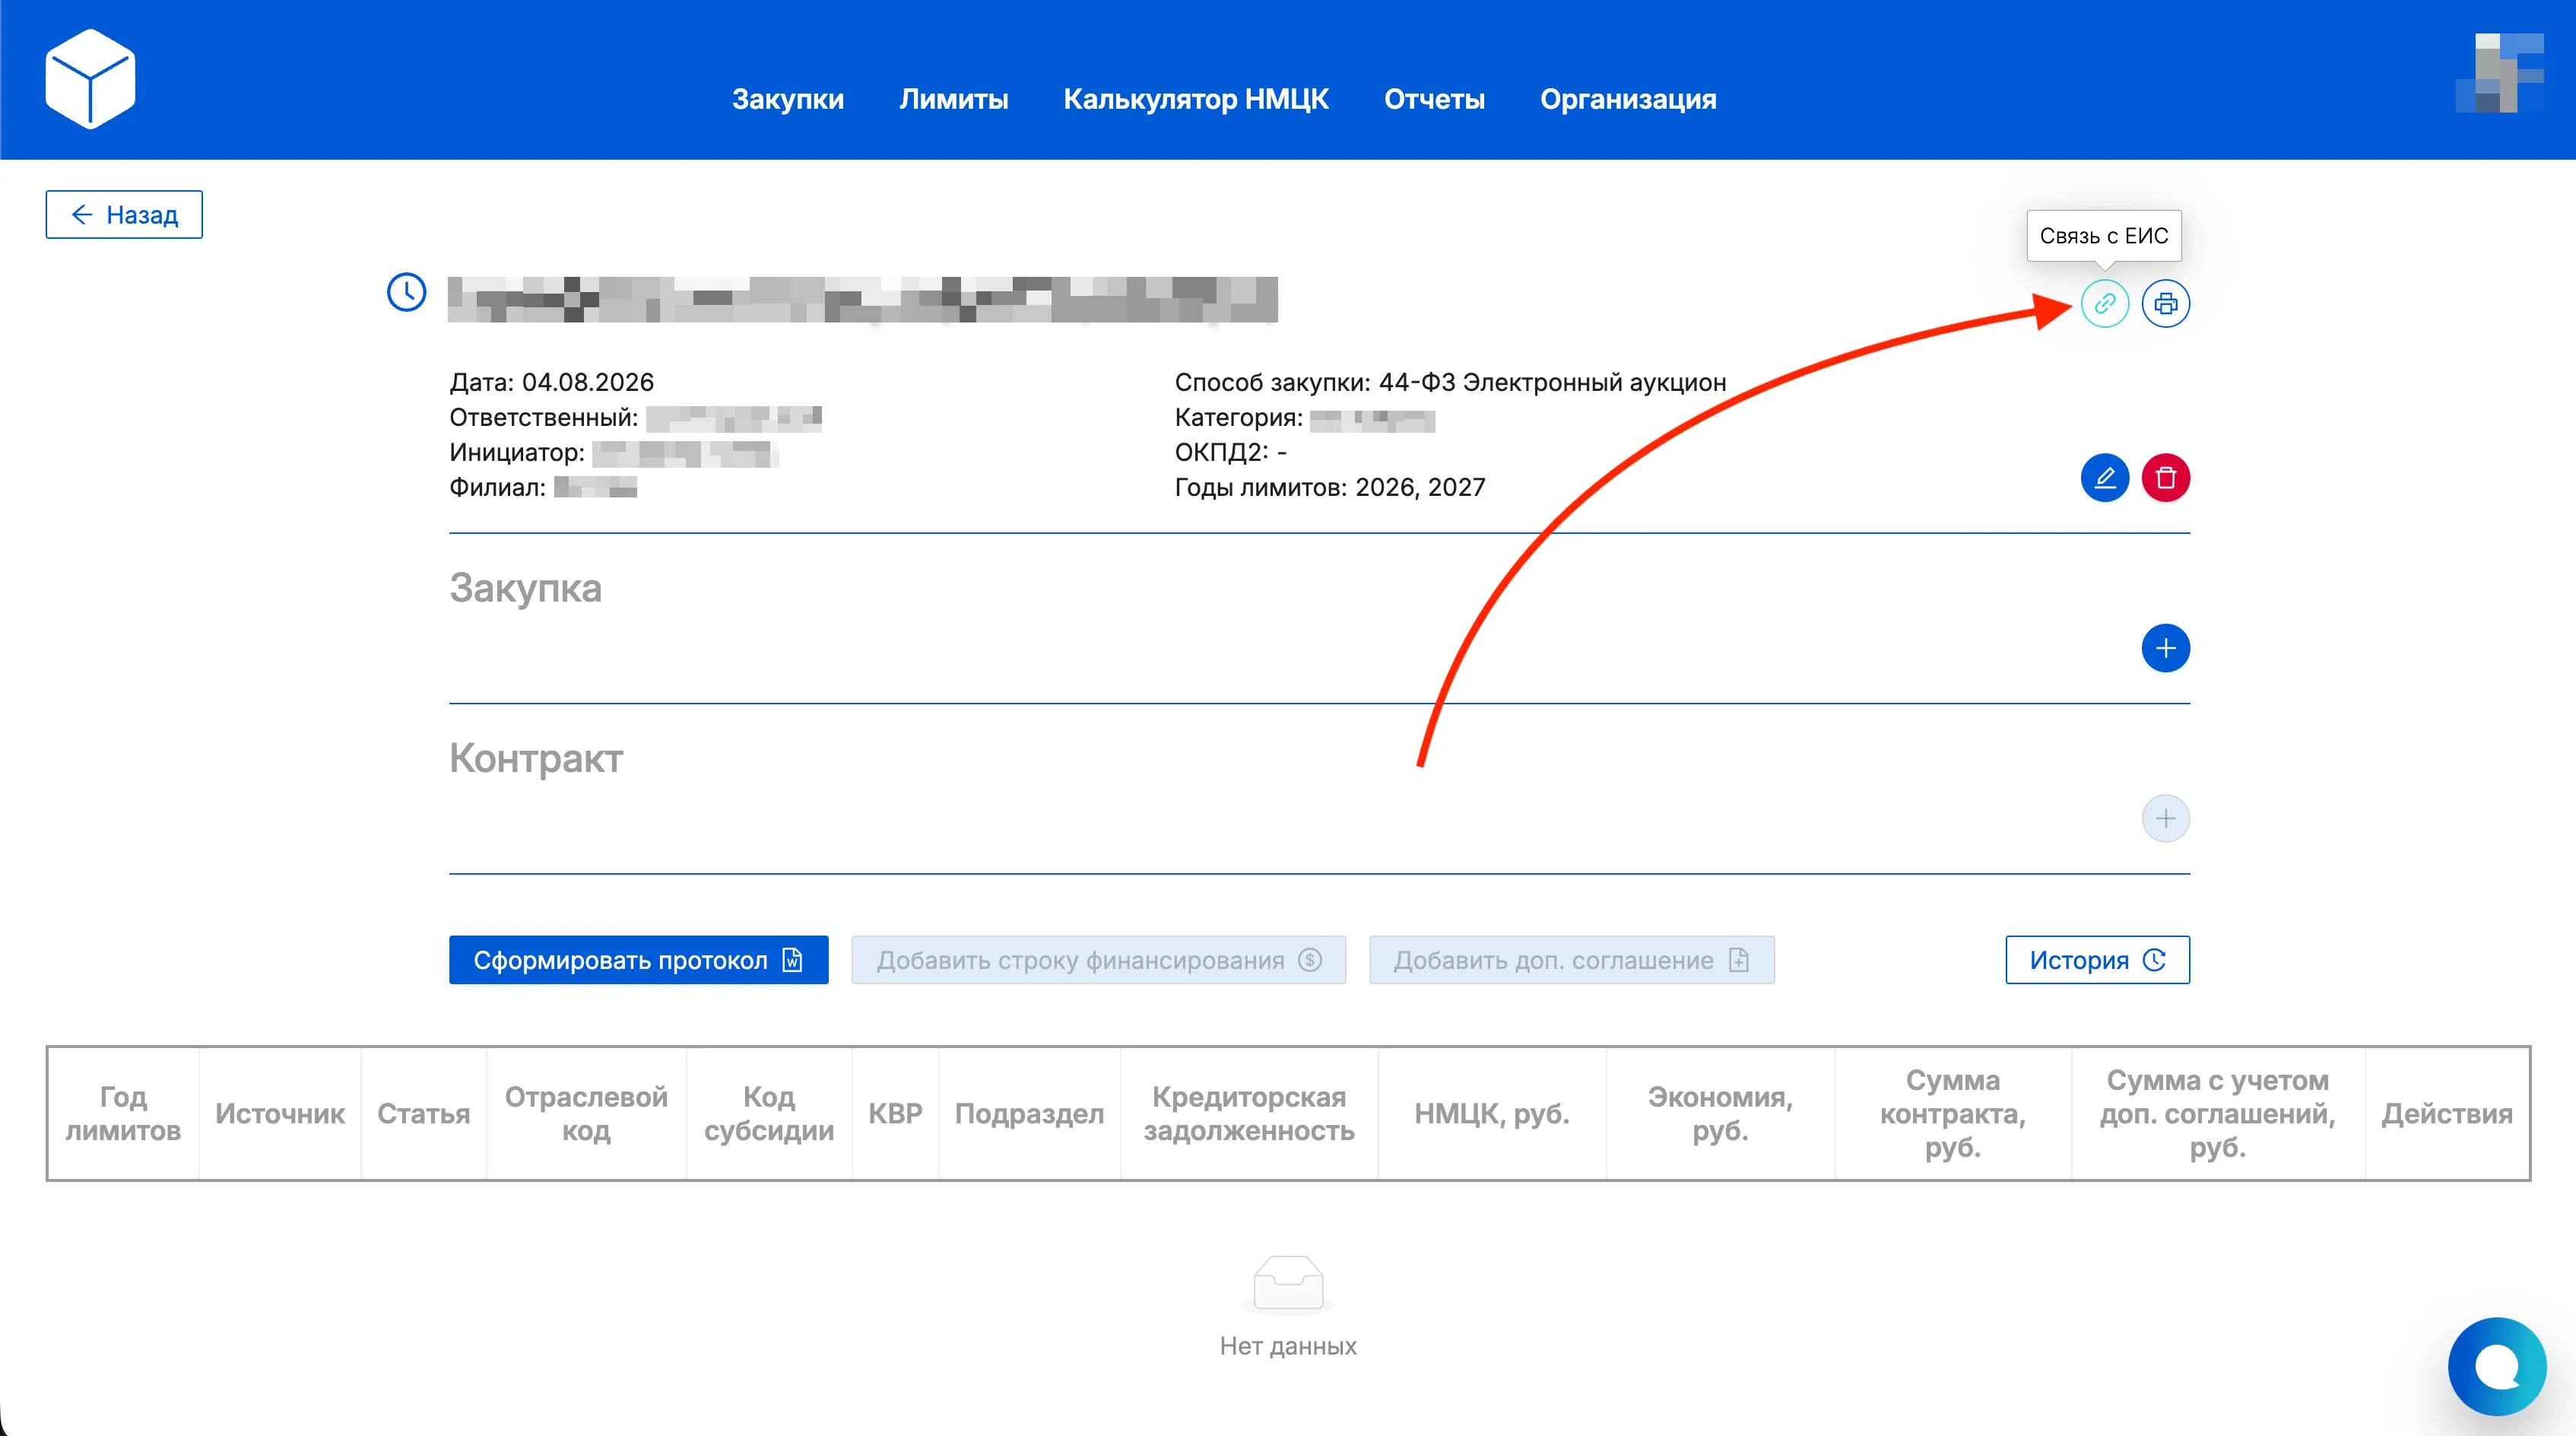Image resolution: width=2576 pixels, height=1436 pixels.
Task: Click the Нет данных empty placeholder
Action: (x=1288, y=1308)
